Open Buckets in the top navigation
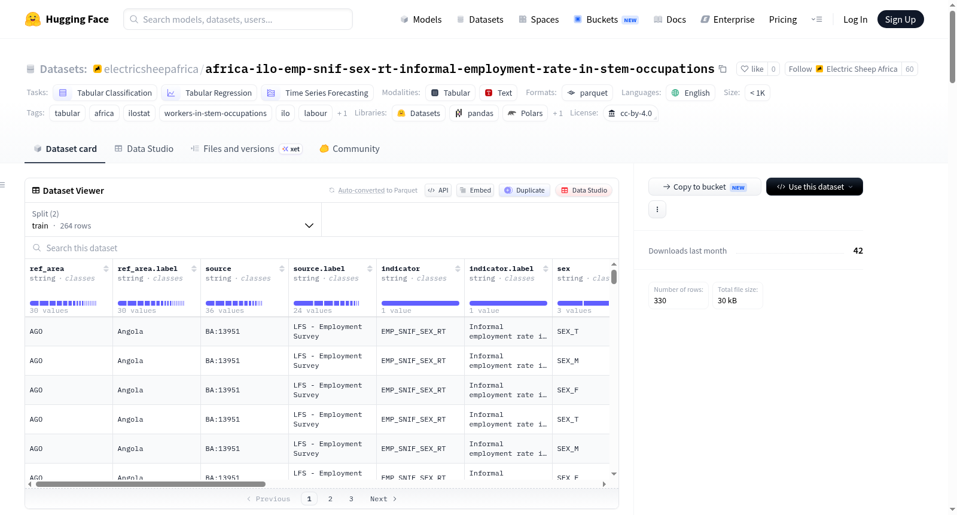 pos(606,19)
